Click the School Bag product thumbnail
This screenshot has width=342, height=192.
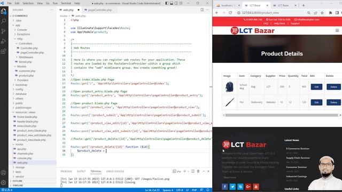point(229,86)
